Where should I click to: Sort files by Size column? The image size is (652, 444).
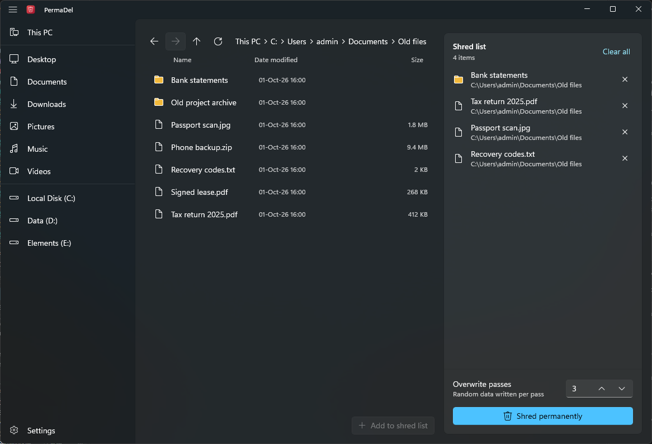pyautogui.click(x=417, y=60)
